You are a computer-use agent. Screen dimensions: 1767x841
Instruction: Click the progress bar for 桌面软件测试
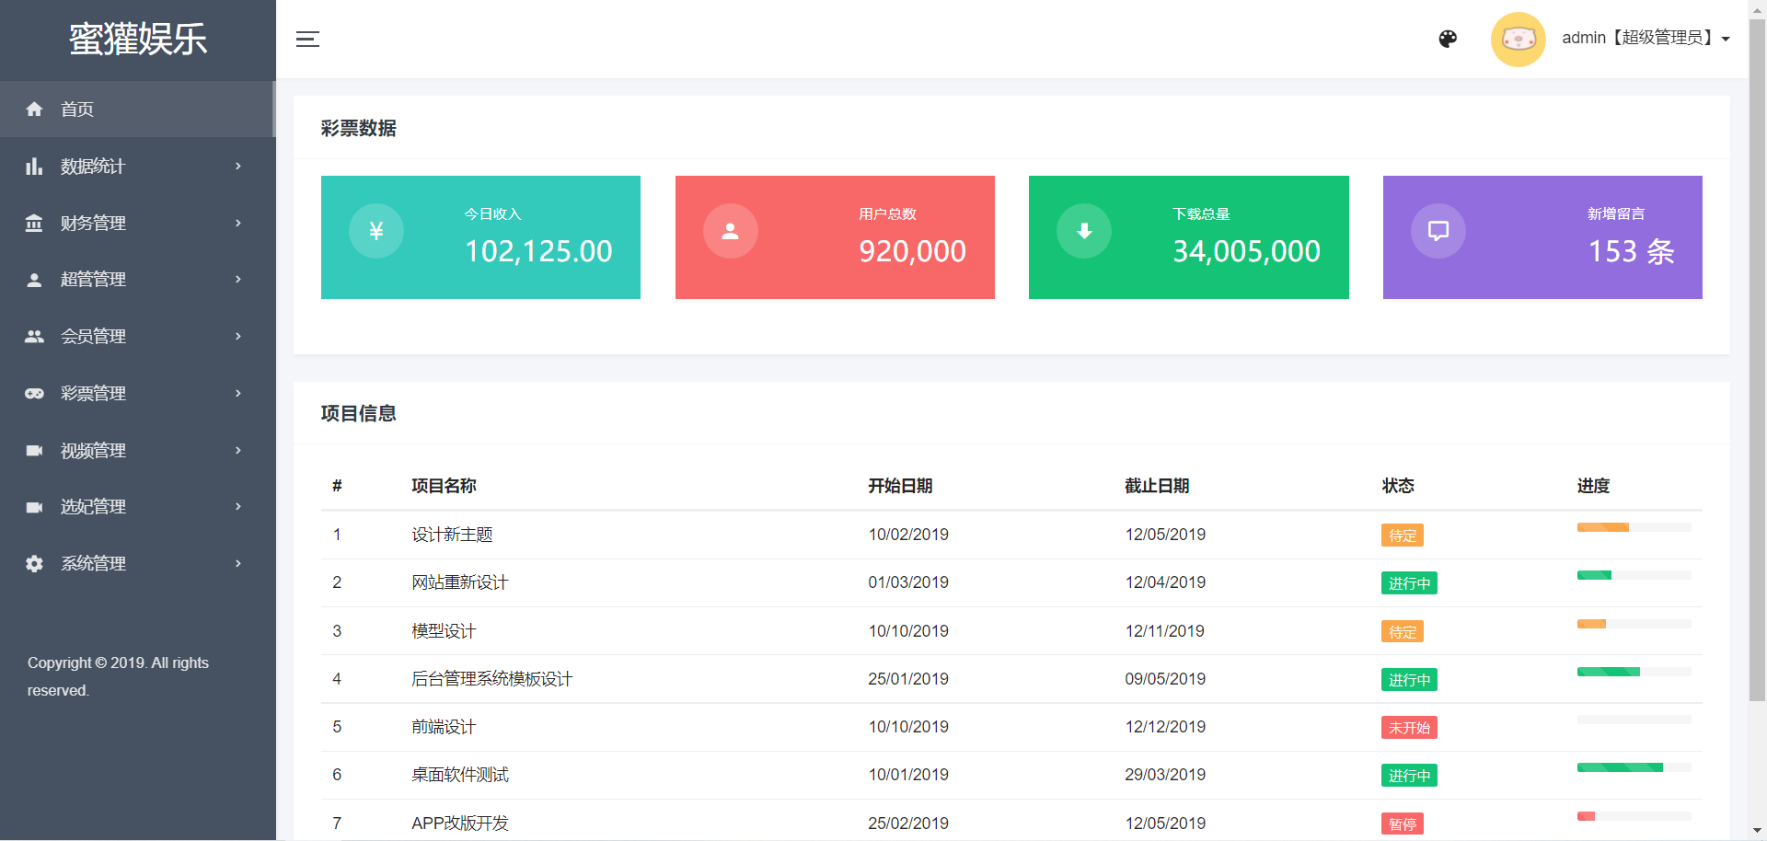[1634, 767]
